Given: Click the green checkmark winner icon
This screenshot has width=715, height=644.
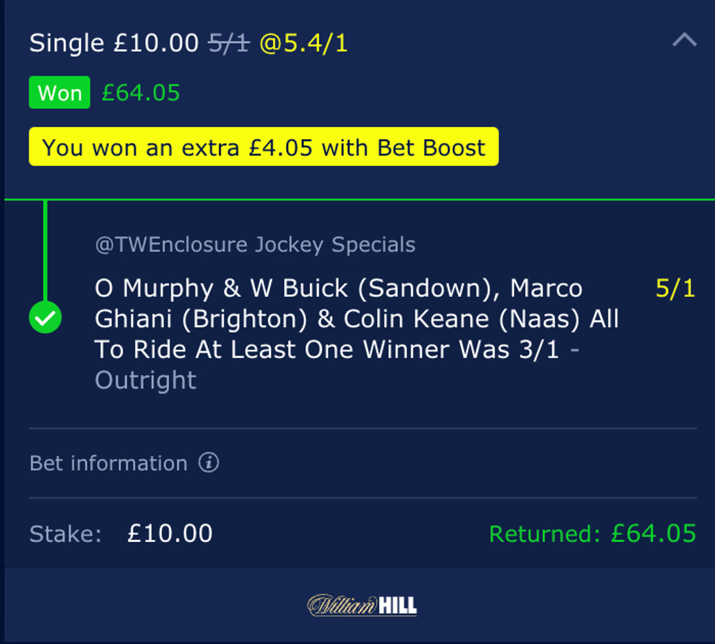Looking at the screenshot, I should click(45, 317).
